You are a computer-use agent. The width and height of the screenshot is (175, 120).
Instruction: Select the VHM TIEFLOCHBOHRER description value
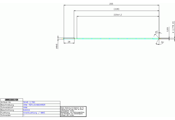point(34,105)
